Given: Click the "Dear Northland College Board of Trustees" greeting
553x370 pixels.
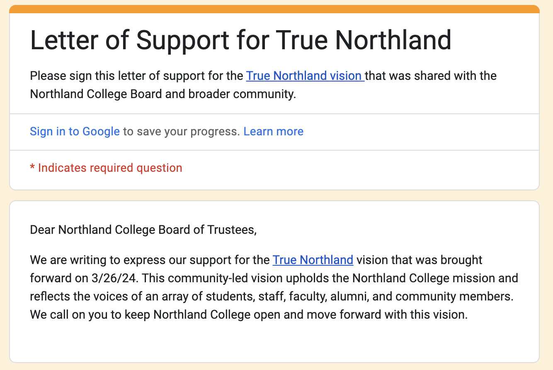Looking at the screenshot, I should 143,230.
